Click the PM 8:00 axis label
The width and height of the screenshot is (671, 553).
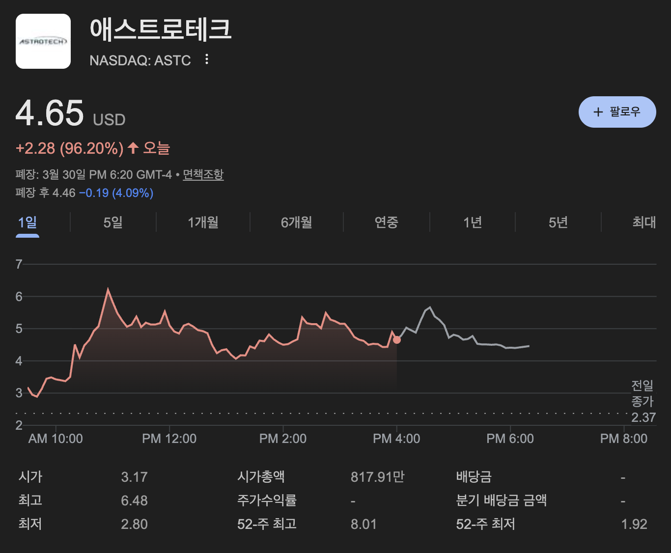(x=624, y=439)
